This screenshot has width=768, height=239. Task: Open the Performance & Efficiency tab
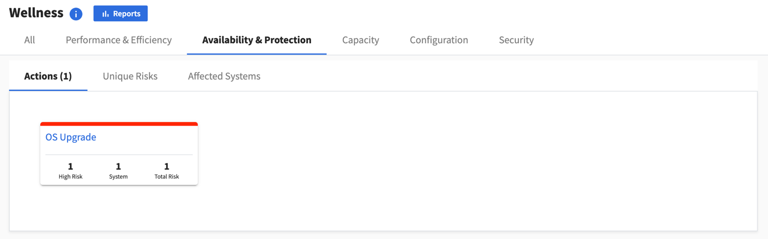[119, 40]
